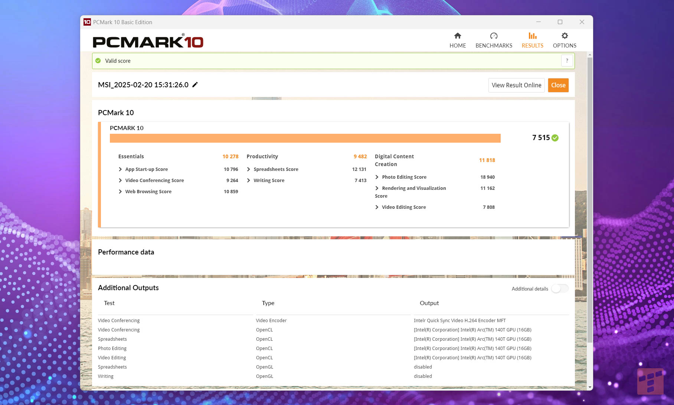This screenshot has width=674, height=405.
Task: Open the OPTIONS tab
Action: [x=565, y=40]
